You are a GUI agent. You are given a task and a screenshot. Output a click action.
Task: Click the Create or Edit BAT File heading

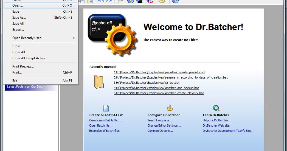(106, 115)
